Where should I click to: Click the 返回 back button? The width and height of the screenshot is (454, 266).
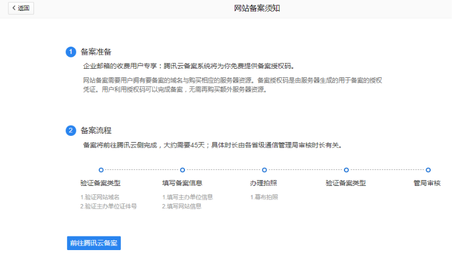point(21,8)
